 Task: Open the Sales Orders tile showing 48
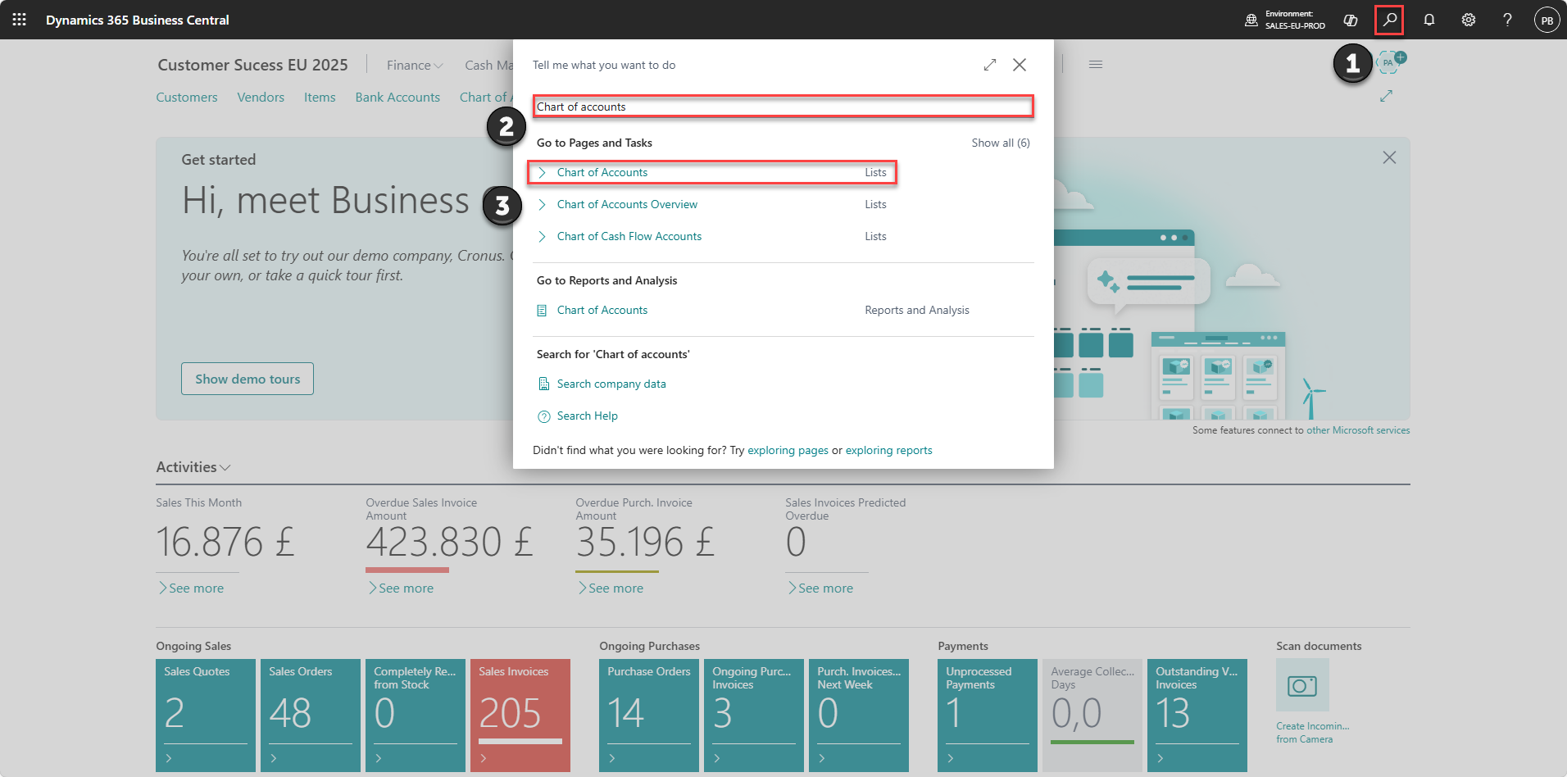pos(311,716)
